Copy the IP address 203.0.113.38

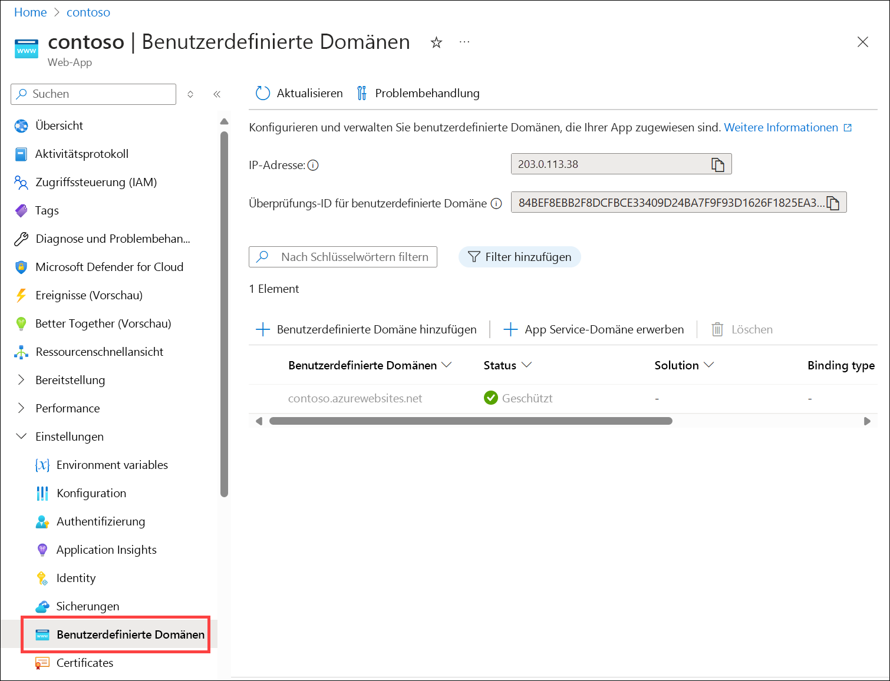717,164
